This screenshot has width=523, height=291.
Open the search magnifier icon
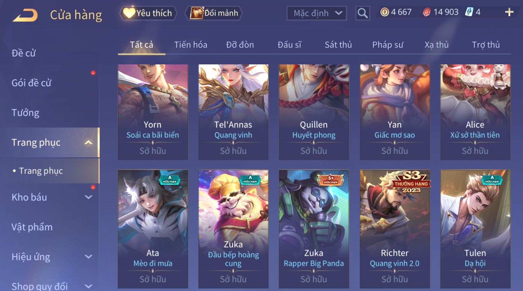click(362, 13)
